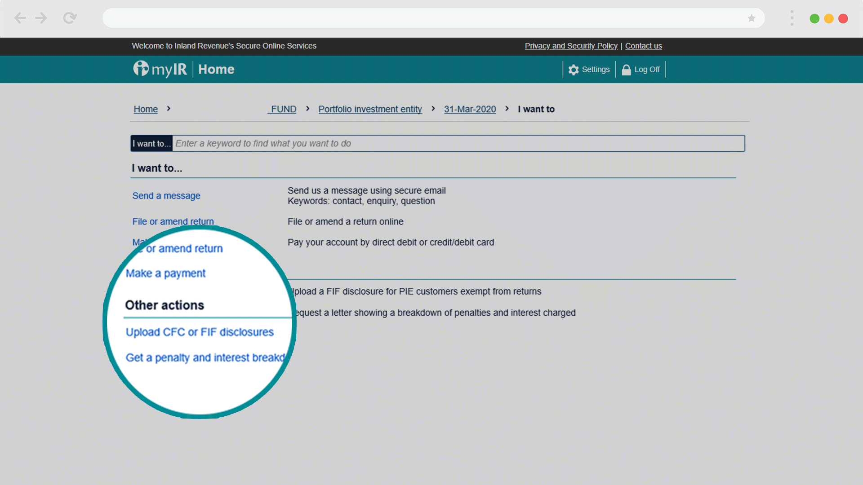The height and width of the screenshot is (485, 863).
Task: Click the browser back arrow
Action: [20, 18]
